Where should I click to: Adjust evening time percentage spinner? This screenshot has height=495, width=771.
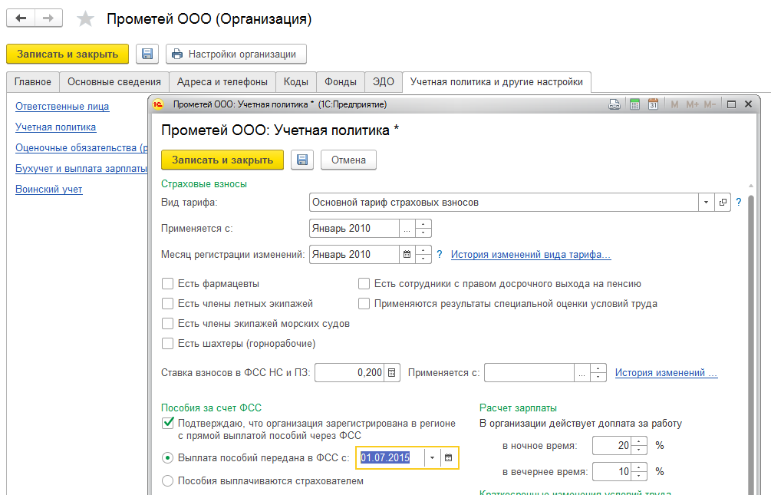[639, 471]
